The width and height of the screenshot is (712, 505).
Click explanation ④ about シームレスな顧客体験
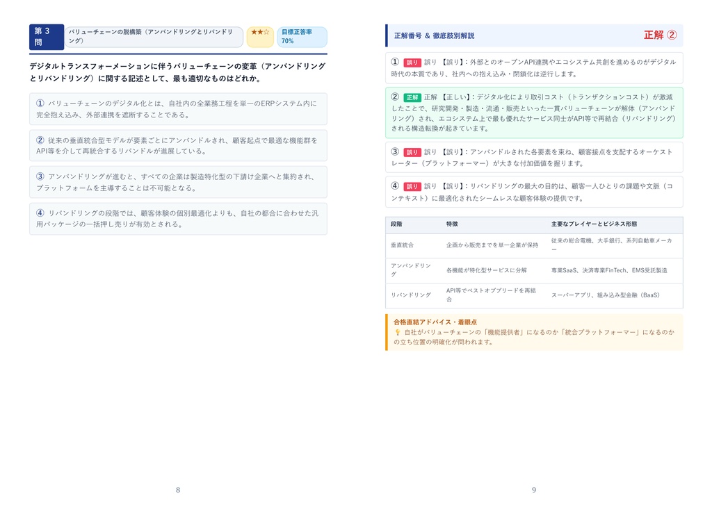tap(534, 192)
